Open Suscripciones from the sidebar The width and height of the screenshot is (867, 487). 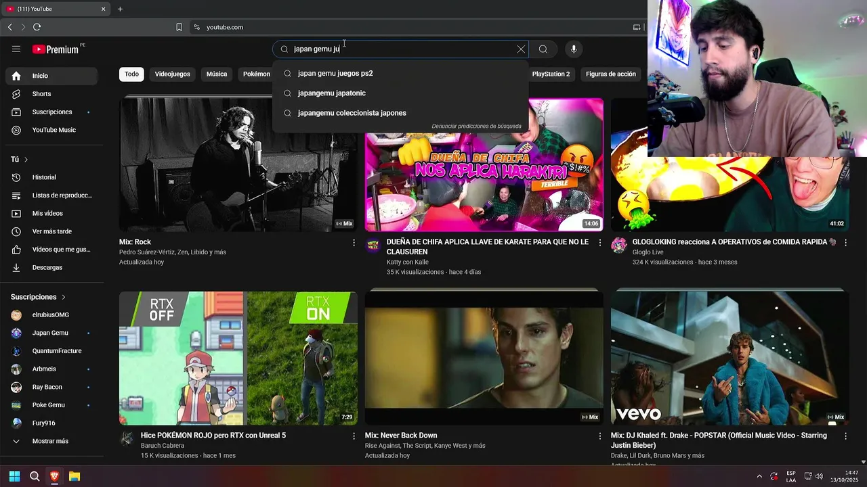click(51, 112)
